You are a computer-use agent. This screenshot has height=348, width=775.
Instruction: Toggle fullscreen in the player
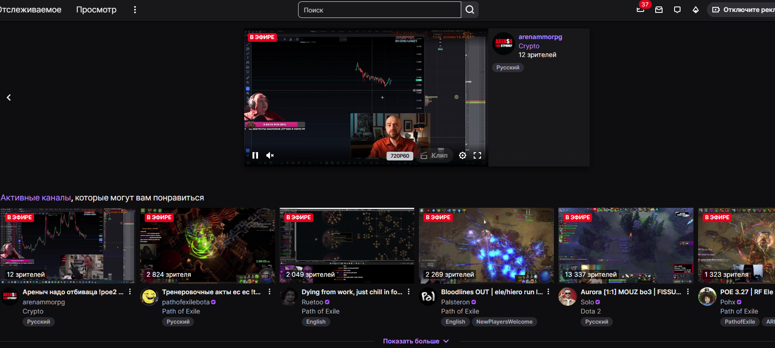point(477,155)
